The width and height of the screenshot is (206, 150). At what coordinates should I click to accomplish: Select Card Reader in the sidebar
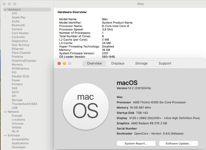[20, 33]
